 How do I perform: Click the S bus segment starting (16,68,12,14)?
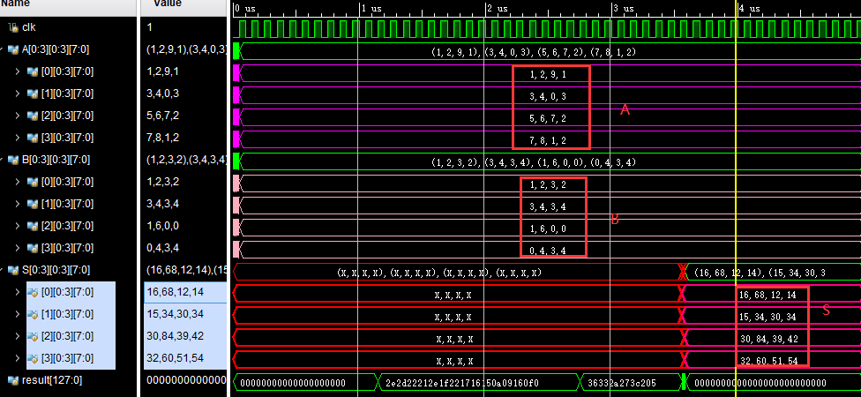pos(773,273)
